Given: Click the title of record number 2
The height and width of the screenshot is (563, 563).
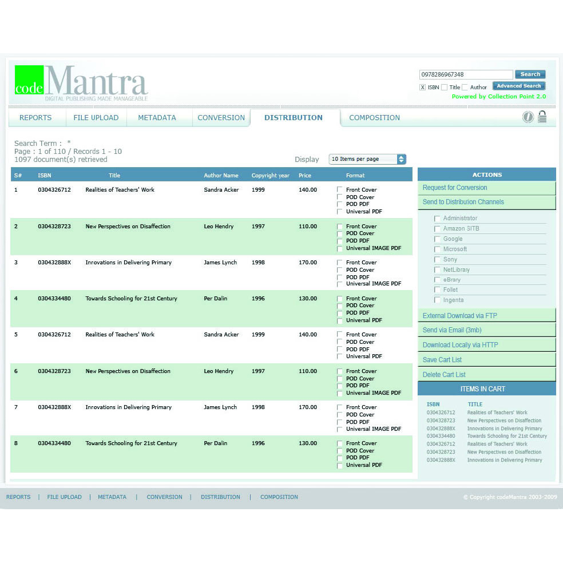Looking at the screenshot, I should click(x=128, y=227).
